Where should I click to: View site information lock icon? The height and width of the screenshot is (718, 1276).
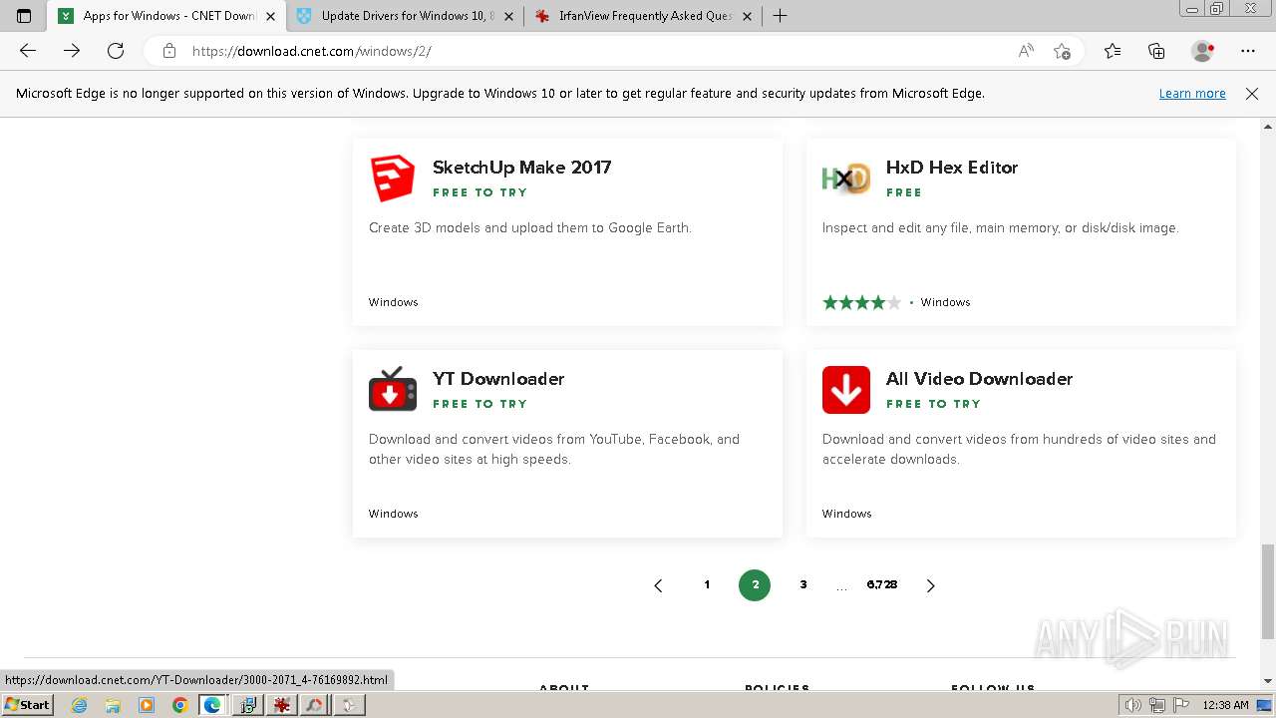(x=169, y=51)
